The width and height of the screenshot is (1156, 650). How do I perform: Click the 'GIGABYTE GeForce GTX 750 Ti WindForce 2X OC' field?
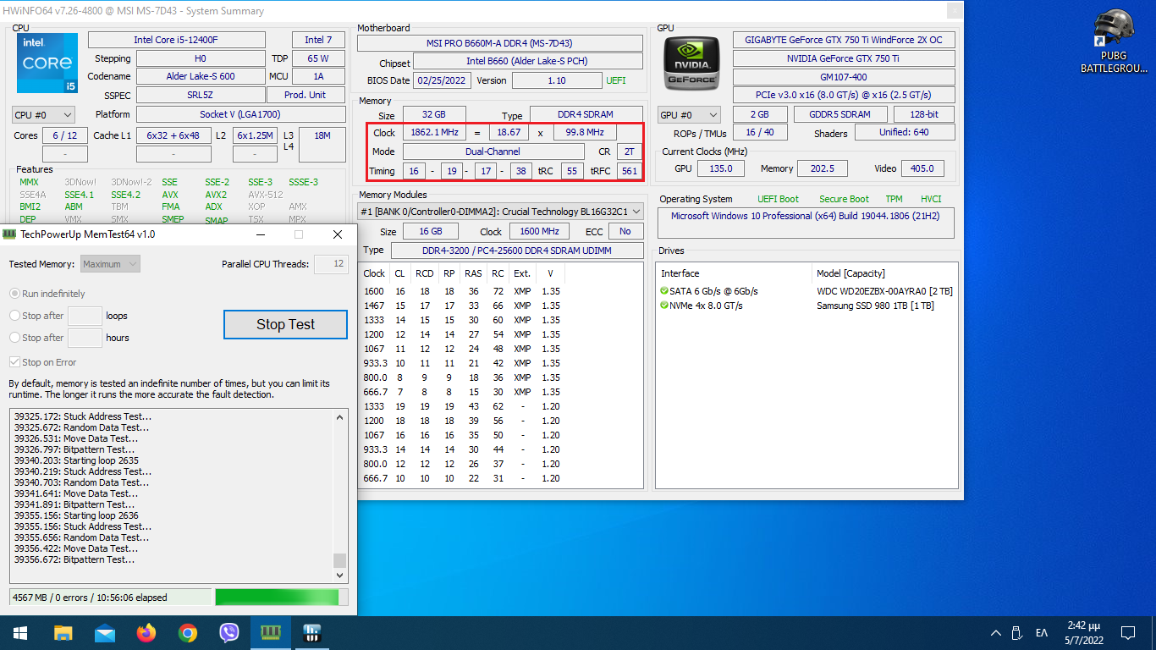(x=843, y=40)
